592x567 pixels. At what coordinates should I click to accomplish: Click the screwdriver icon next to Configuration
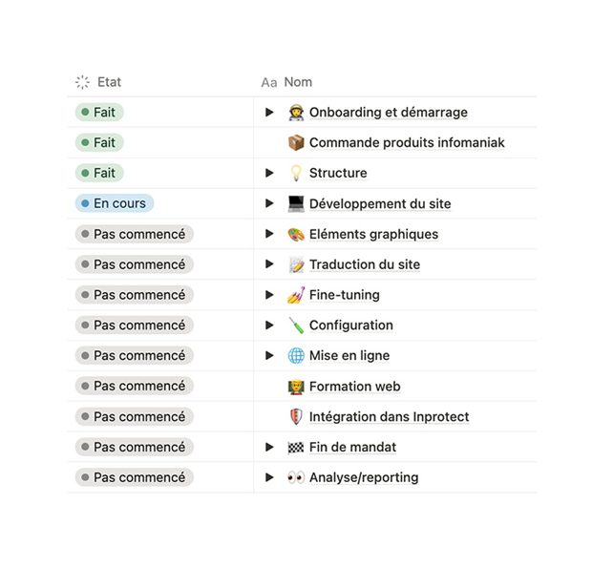tap(296, 325)
